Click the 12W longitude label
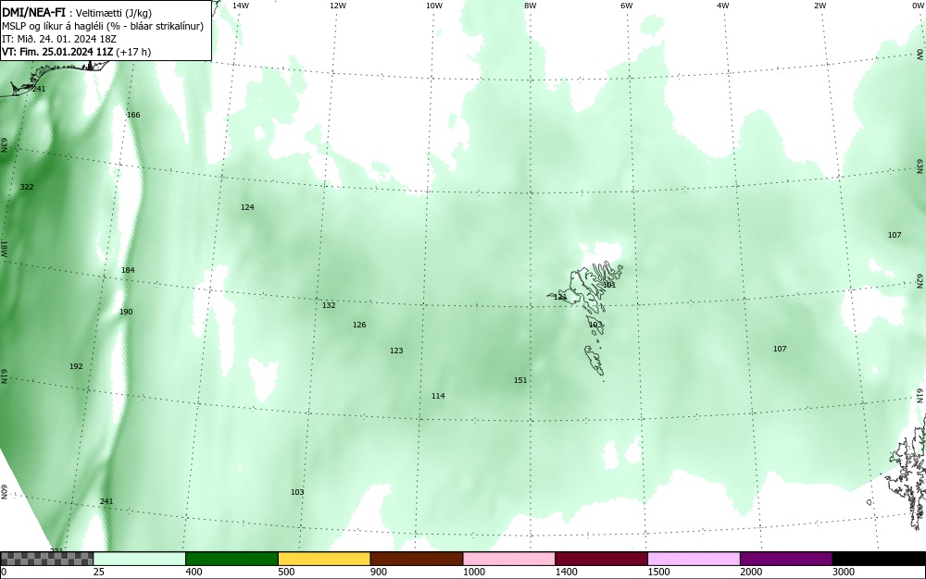This screenshot has width=926, height=579. [337, 6]
